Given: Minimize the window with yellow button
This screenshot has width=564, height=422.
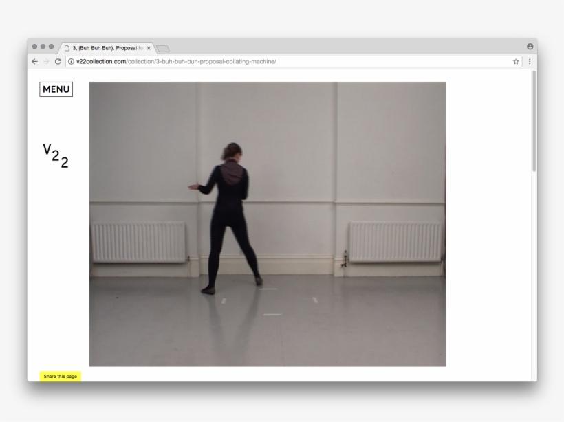Looking at the screenshot, I should click(44, 47).
